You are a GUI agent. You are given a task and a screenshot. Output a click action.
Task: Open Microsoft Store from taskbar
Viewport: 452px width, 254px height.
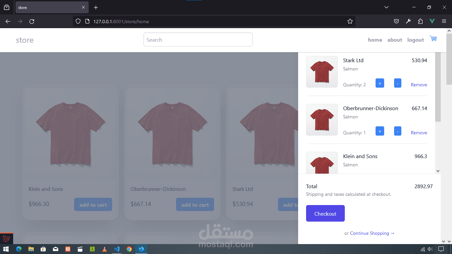click(x=43, y=249)
